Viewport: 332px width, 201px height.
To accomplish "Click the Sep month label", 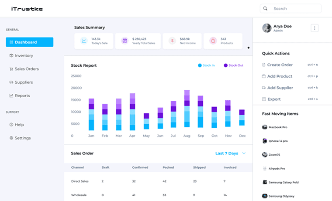I will pyautogui.click(x=201, y=136).
